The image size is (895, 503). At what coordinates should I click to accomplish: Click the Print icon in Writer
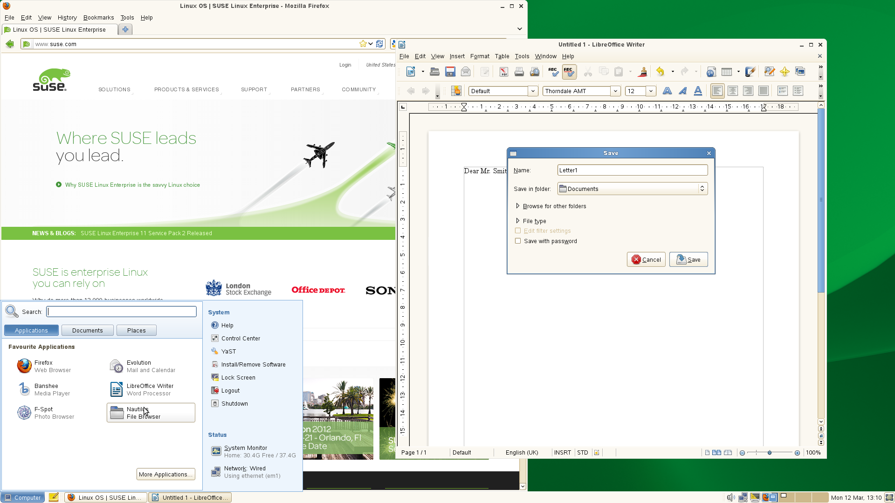point(519,72)
